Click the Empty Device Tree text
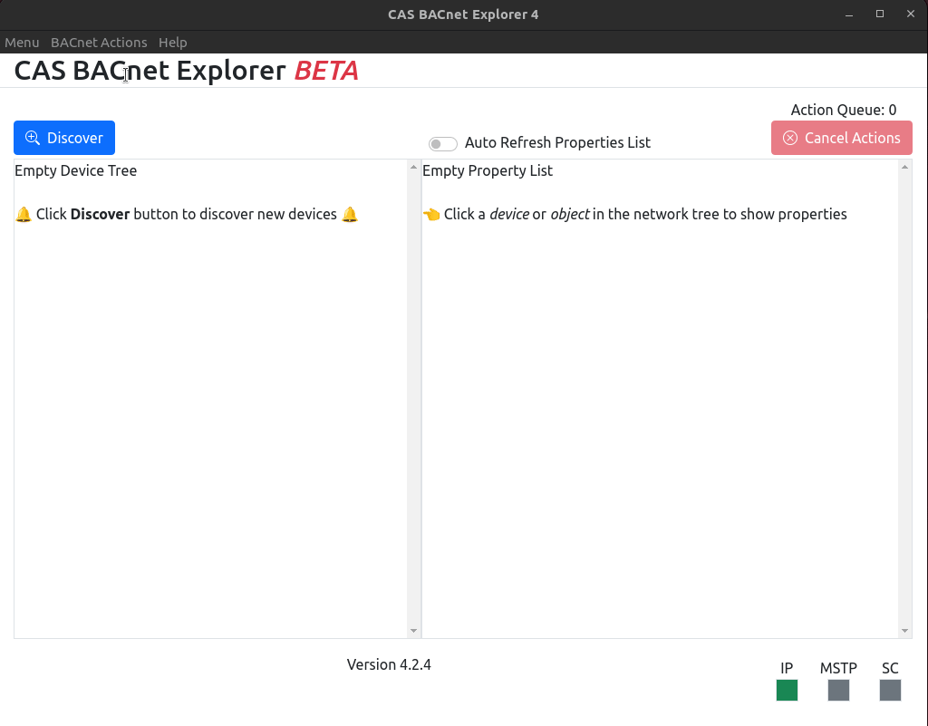 [x=76, y=170]
